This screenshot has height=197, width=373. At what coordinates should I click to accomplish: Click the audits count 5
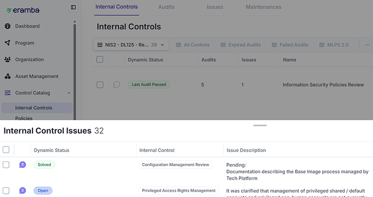coord(203,85)
